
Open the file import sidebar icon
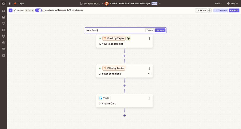3,17
